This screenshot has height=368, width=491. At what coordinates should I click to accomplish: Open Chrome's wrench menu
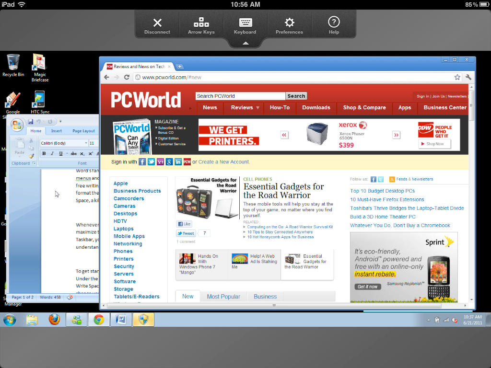[468, 77]
